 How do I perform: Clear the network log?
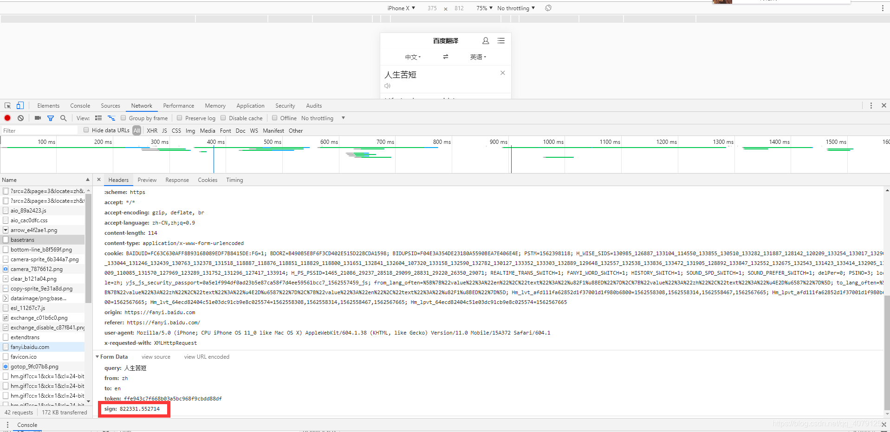pyautogui.click(x=20, y=118)
